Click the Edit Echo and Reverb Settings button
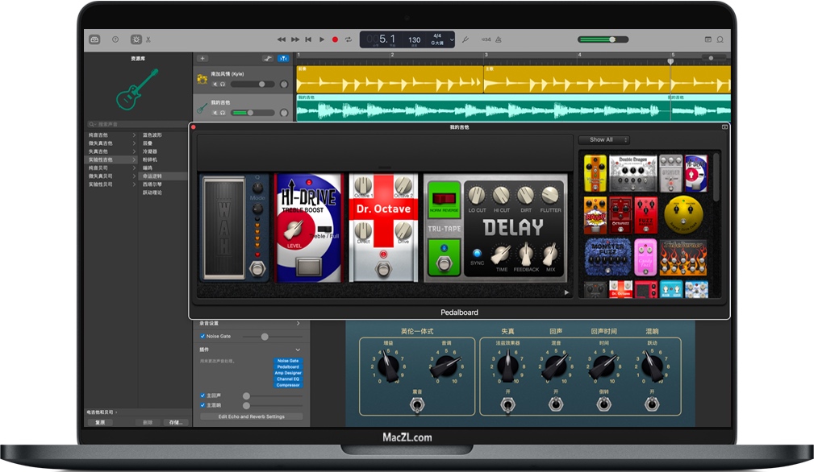Viewport: 814px width, 472px height. [x=251, y=416]
